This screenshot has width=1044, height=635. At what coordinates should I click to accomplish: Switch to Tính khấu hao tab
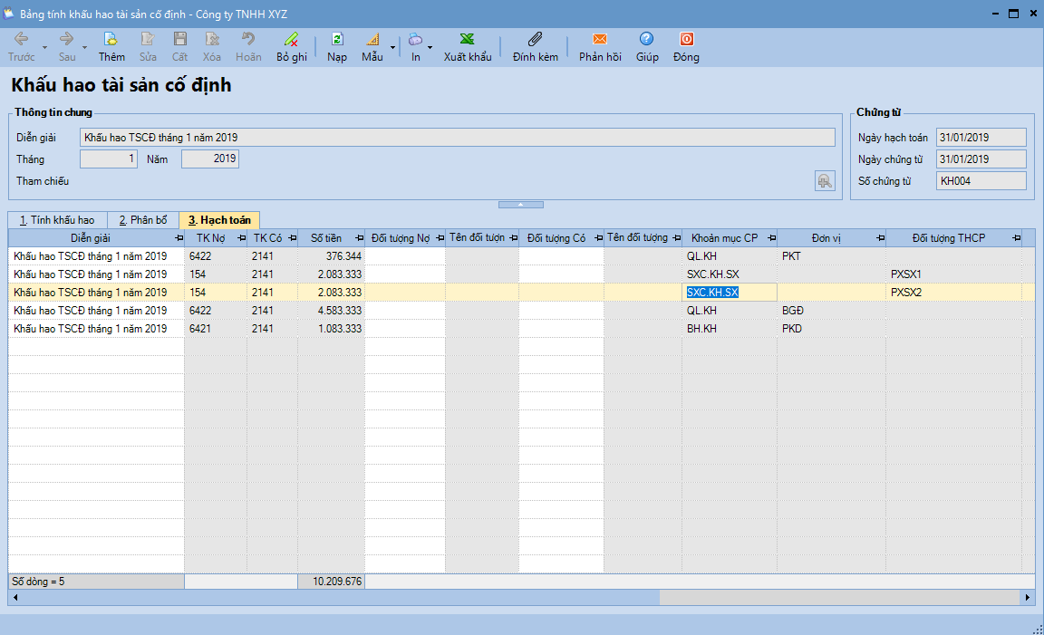[57, 220]
